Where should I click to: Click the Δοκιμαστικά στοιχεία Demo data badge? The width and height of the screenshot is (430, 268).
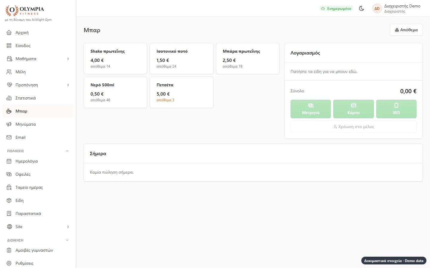(x=394, y=261)
